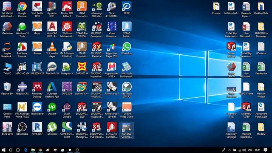The height and width of the screenshot is (153, 272).
Task: Open Desktop Data folder
Action: 261,8
